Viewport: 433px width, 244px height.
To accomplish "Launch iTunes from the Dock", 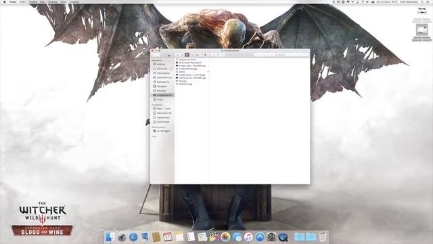I will pyautogui.click(x=248, y=237).
